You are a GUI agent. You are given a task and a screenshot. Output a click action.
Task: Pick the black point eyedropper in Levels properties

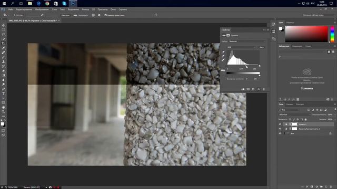coord(223,52)
